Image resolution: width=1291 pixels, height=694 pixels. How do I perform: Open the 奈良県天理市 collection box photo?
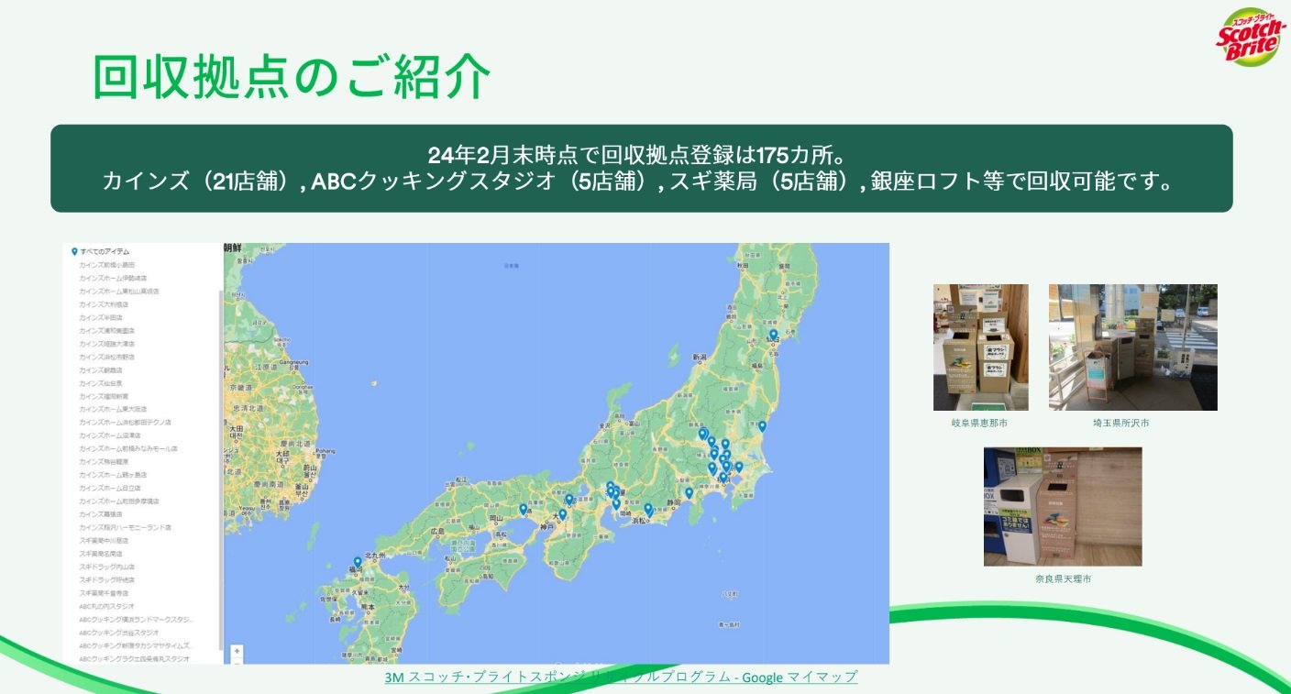click(x=1063, y=506)
